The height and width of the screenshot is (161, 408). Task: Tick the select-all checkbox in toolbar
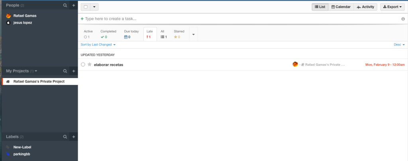[x=86, y=7]
